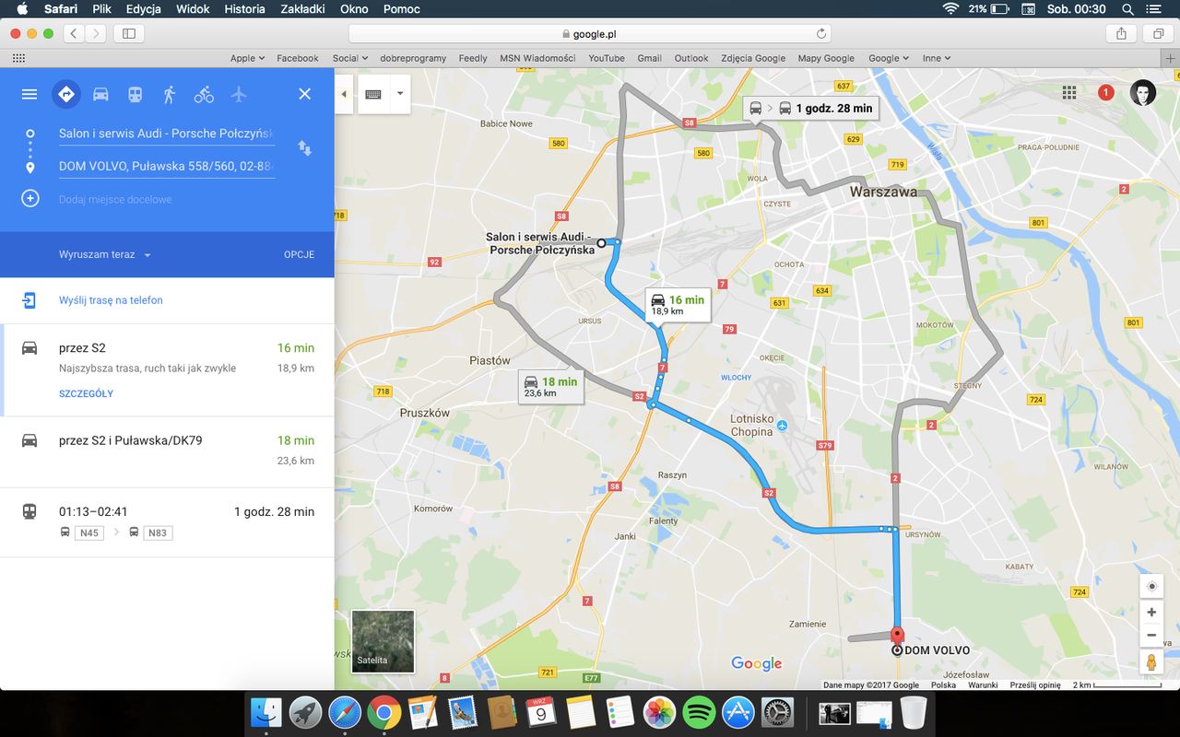Screen dimensions: 1180x737
Task: Open Facebook bookmark
Action: coord(298,57)
